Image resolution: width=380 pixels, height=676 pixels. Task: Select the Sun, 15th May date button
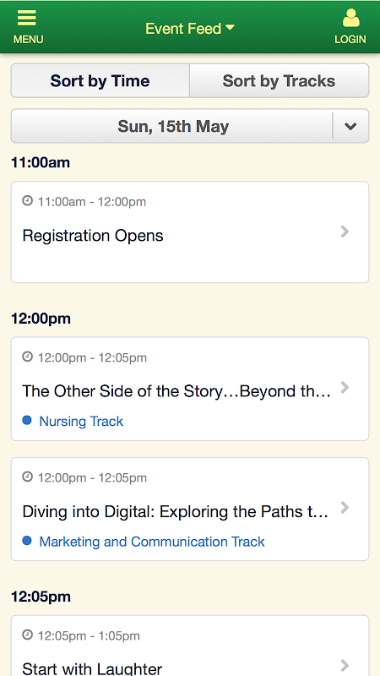tap(173, 126)
